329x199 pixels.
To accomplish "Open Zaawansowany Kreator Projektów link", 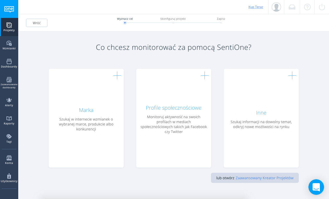I will pyautogui.click(x=264, y=178).
